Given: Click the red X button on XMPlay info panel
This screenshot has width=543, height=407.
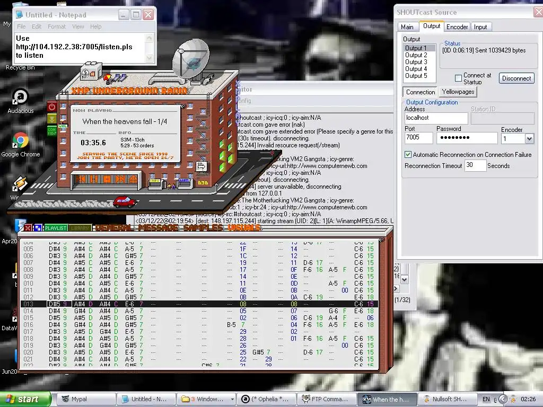Looking at the screenshot, I should (x=28, y=228).
